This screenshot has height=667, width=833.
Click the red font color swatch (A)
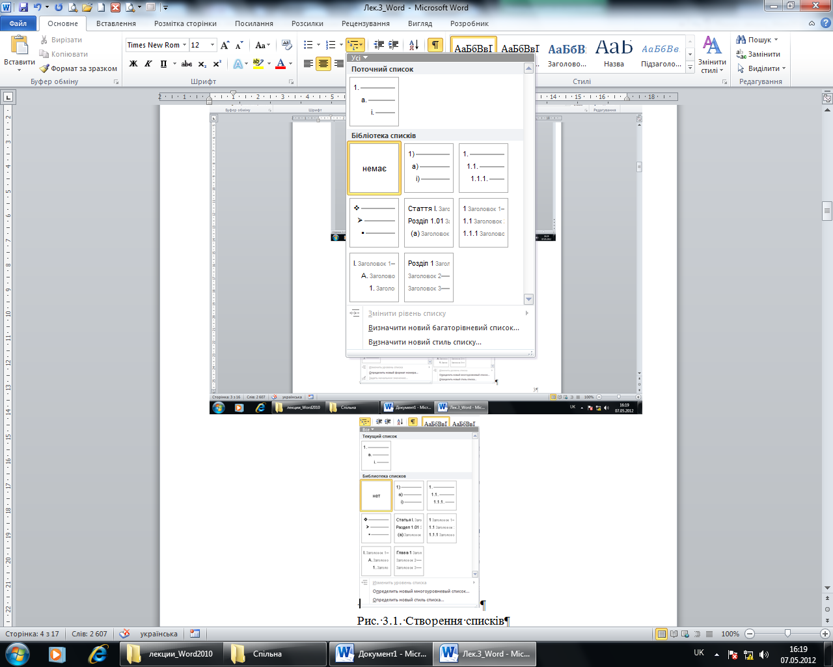(280, 64)
